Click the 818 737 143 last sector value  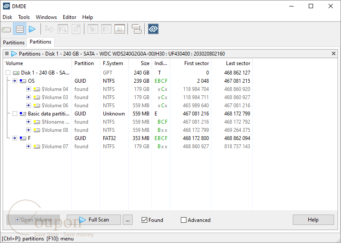tap(237, 146)
